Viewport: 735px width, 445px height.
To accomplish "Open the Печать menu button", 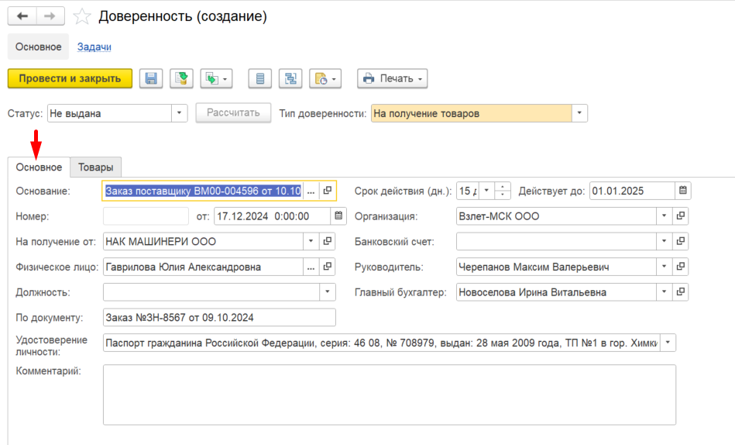I will pos(393,78).
